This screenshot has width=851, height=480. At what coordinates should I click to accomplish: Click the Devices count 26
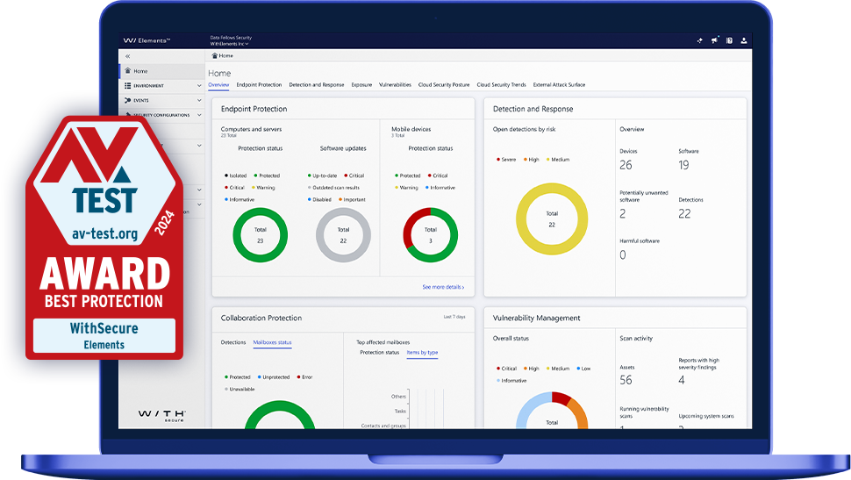626,165
